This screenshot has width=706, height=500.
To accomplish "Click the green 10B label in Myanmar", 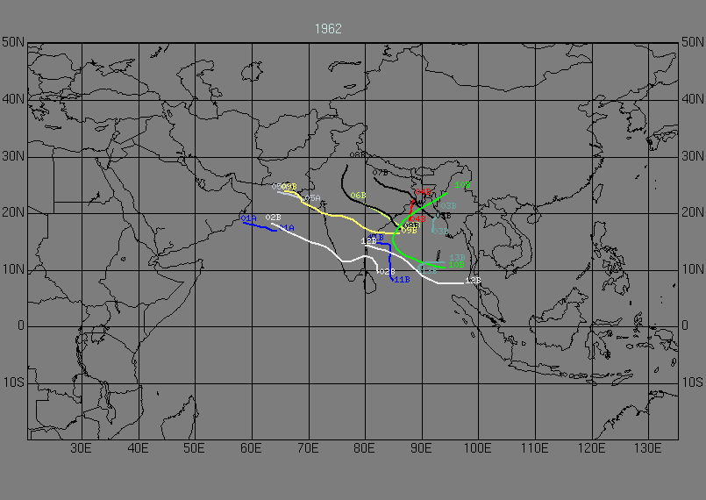I will tap(462, 185).
